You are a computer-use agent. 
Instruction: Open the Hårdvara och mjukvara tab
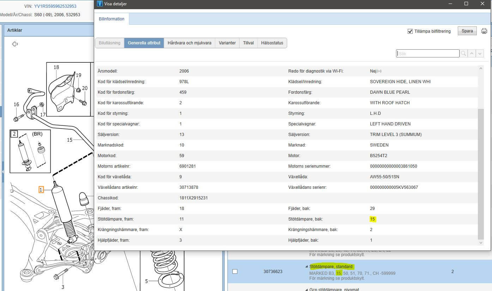click(x=189, y=43)
